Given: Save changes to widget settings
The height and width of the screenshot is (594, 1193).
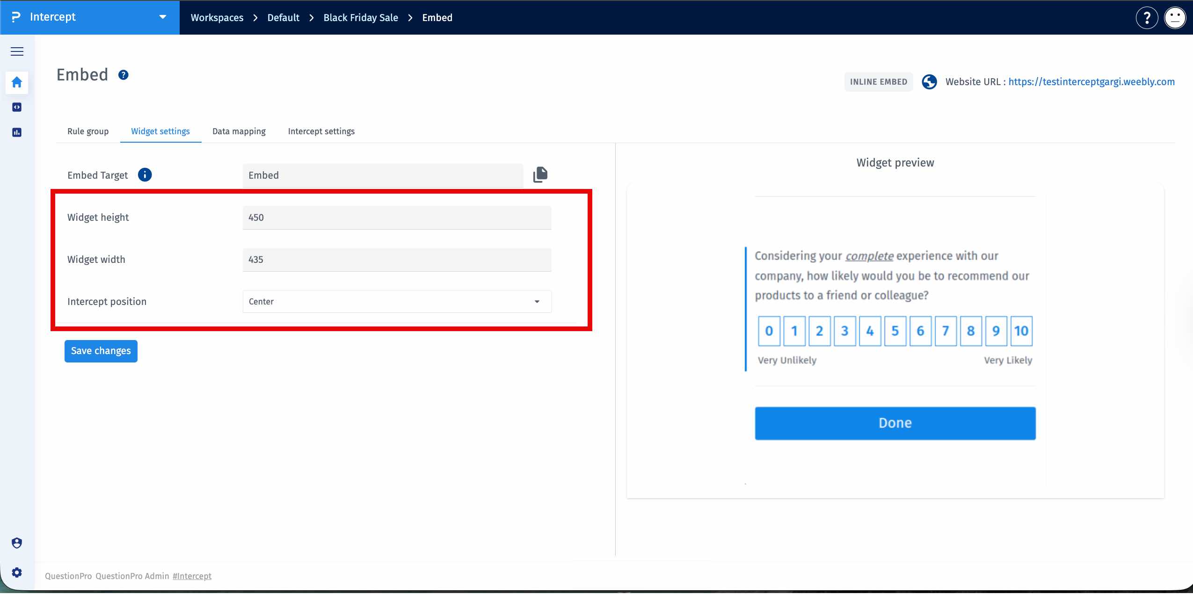Looking at the screenshot, I should (x=101, y=351).
